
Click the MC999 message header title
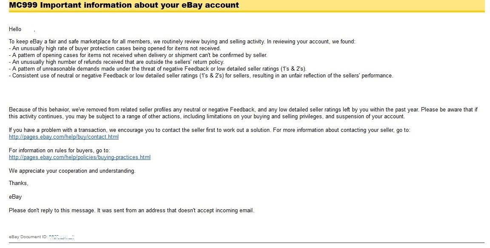(x=124, y=6)
